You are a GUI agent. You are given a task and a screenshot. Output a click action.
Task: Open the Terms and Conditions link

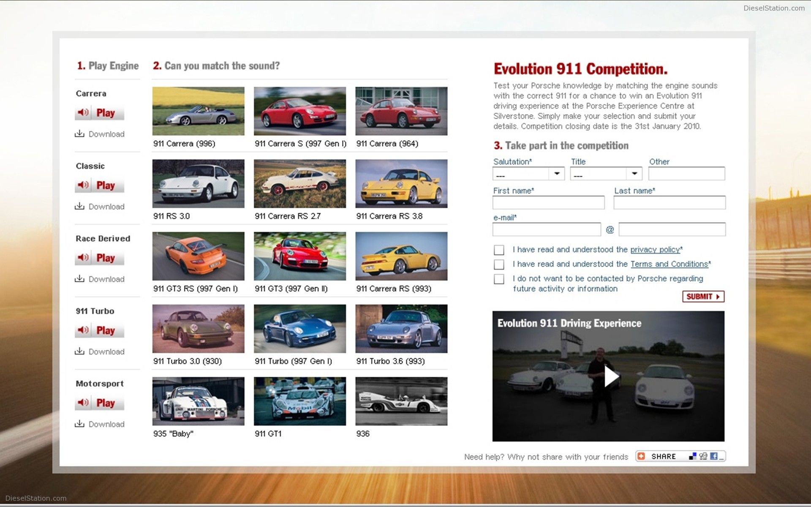[x=669, y=264]
